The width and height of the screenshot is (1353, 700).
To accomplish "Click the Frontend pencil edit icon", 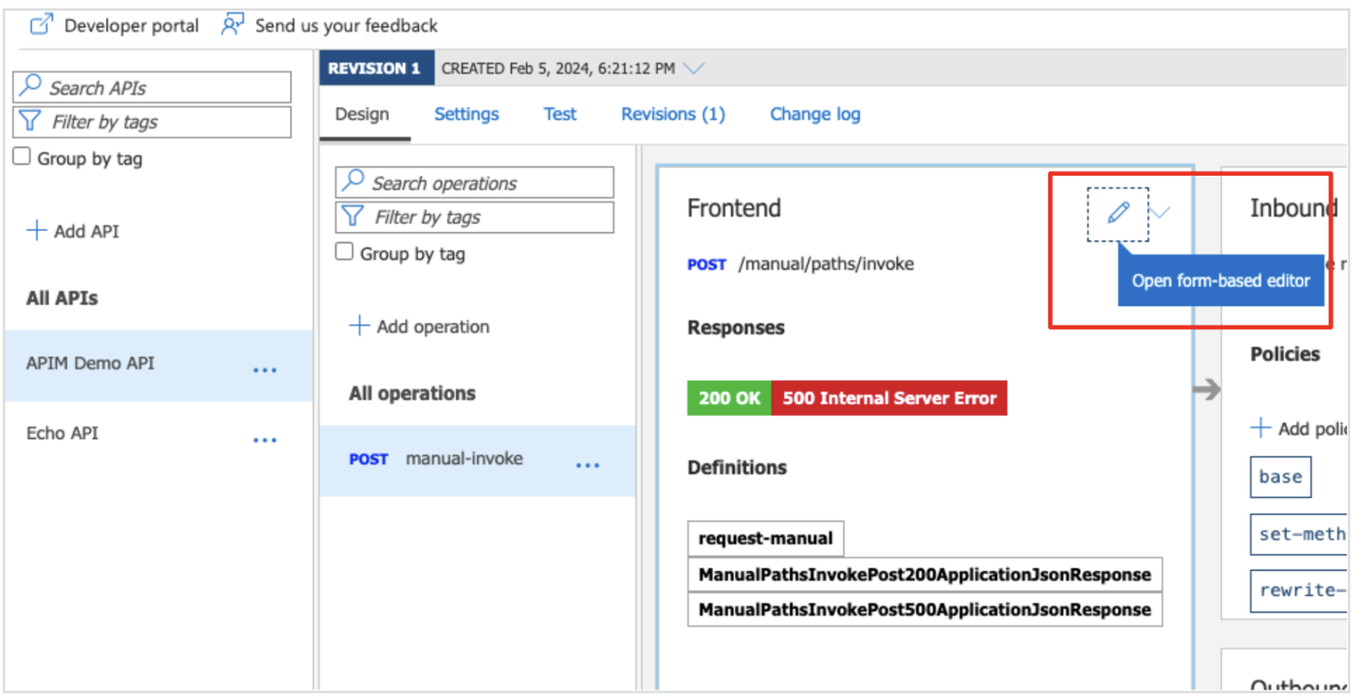I will click(1117, 213).
